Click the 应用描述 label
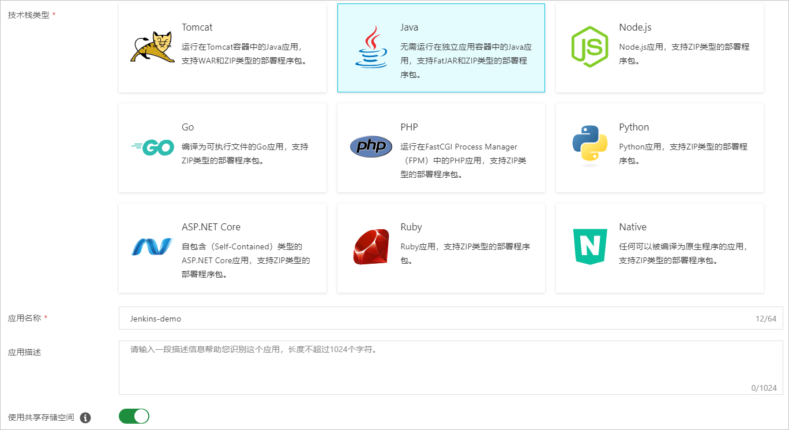 [x=25, y=352]
